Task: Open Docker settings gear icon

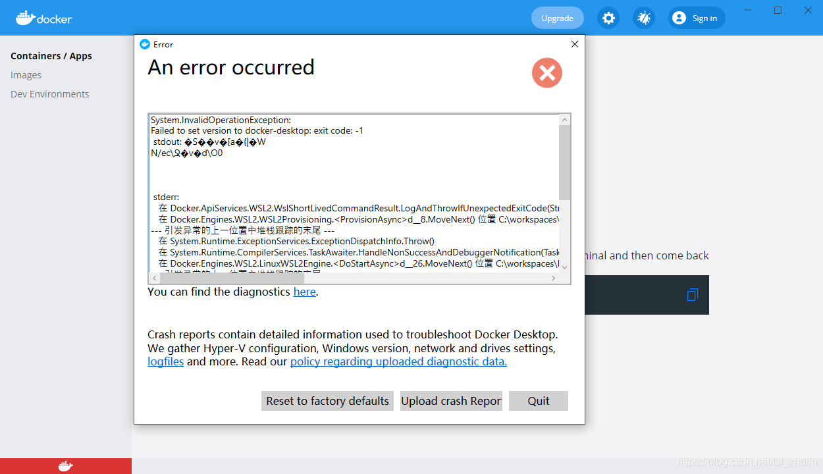Action: (609, 18)
